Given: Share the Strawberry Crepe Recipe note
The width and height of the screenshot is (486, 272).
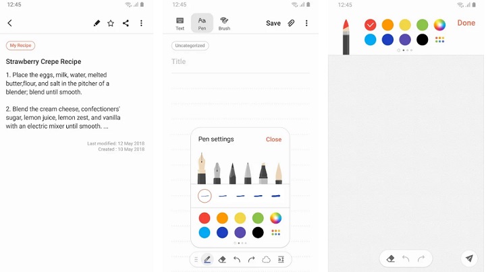Looking at the screenshot, I should pyautogui.click(x=126, y=23).
